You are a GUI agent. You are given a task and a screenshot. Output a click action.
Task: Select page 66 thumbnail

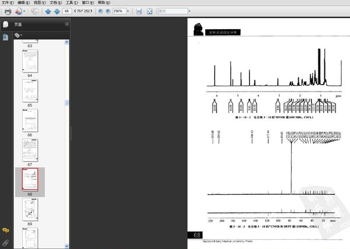point(30,121)
